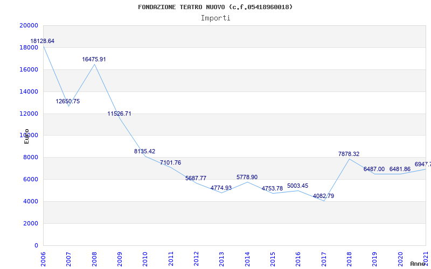Click the 2008 x-axis year label
Screen dimensions: 431x269
(94, 259)
